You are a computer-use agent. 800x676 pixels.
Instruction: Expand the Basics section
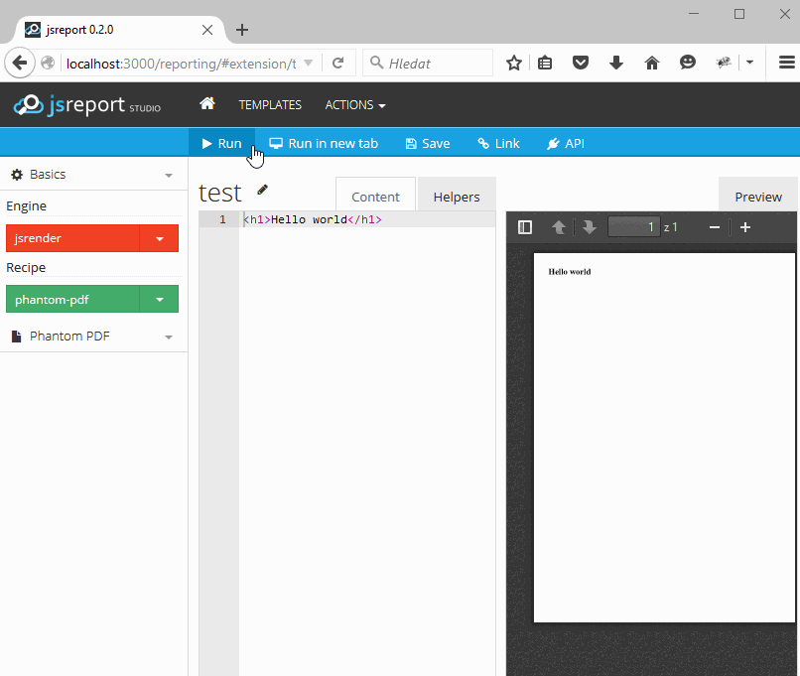tap(93, 175)
